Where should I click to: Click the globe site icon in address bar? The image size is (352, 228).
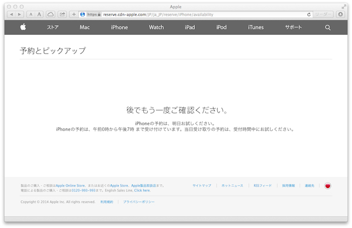83,14
